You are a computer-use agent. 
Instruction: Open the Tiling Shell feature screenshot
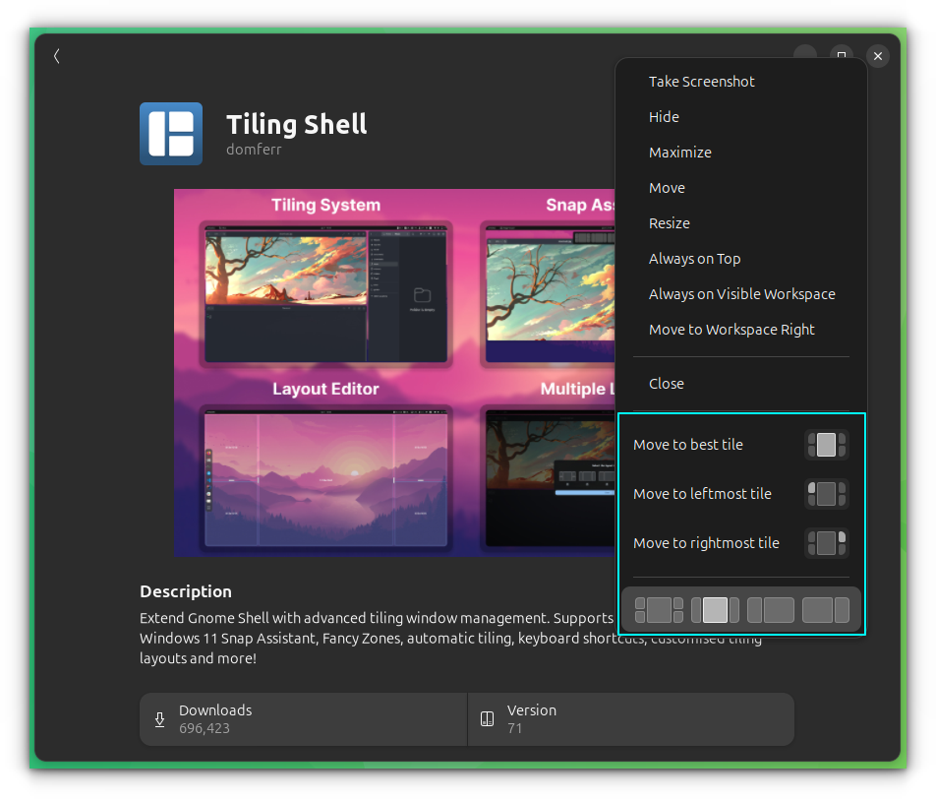[394, 373]
